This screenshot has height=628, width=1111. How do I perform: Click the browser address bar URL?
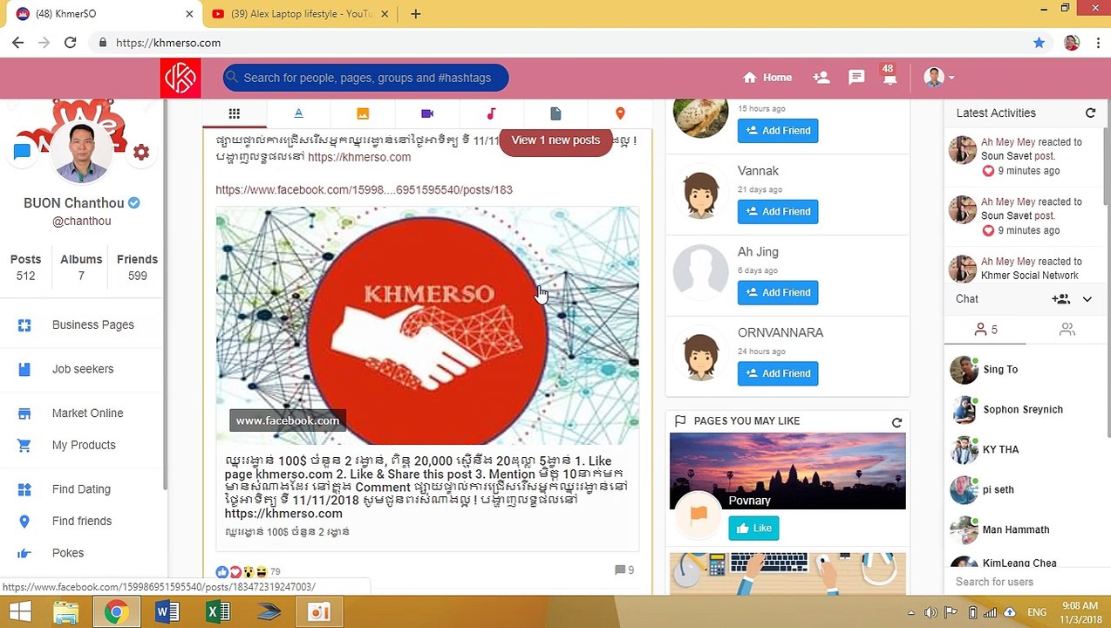tap(167, 43)
